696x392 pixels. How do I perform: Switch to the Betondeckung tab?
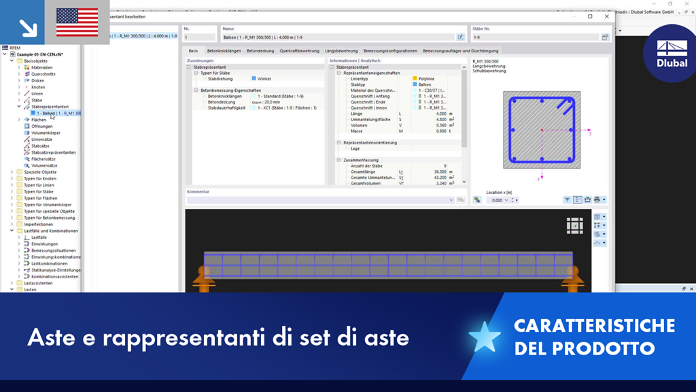(260, 50)
